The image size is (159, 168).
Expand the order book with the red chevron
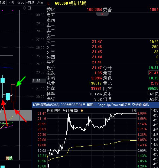click(102, 14)
